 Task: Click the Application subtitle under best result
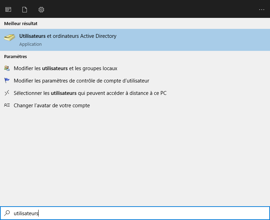pos(30,44)
